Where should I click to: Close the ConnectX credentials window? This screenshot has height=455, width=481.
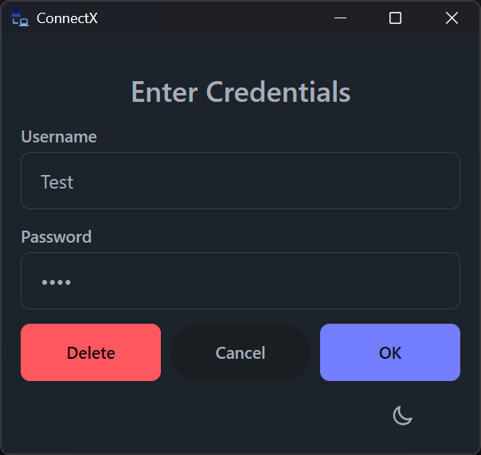pos(452,18)
